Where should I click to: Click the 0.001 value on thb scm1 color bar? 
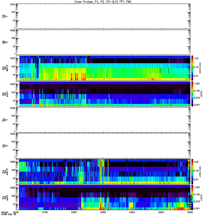(197, 105)
